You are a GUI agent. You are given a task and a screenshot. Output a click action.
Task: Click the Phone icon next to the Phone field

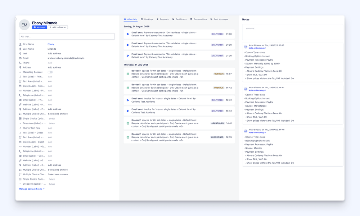tap(20, 63)
